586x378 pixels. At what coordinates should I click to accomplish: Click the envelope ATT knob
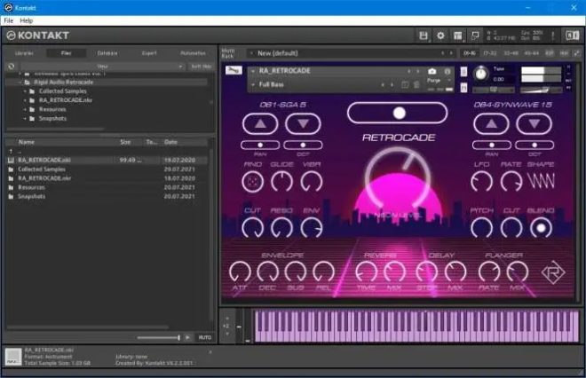tap(239, 272)
